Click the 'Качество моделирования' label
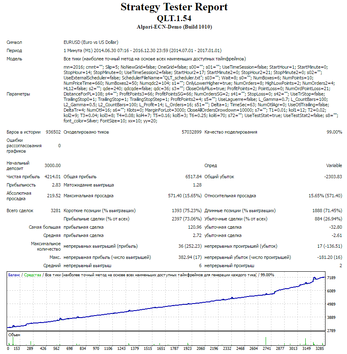Screen dimensions: 347x354 [231, 132]
